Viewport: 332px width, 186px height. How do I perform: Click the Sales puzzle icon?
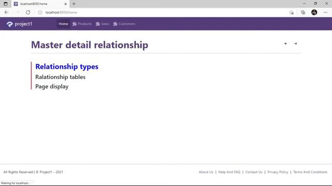click(x=98, y=24)
